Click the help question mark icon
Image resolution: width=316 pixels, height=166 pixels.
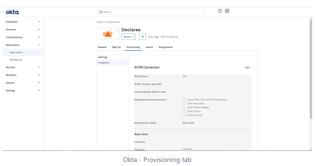tap(220, 11)
